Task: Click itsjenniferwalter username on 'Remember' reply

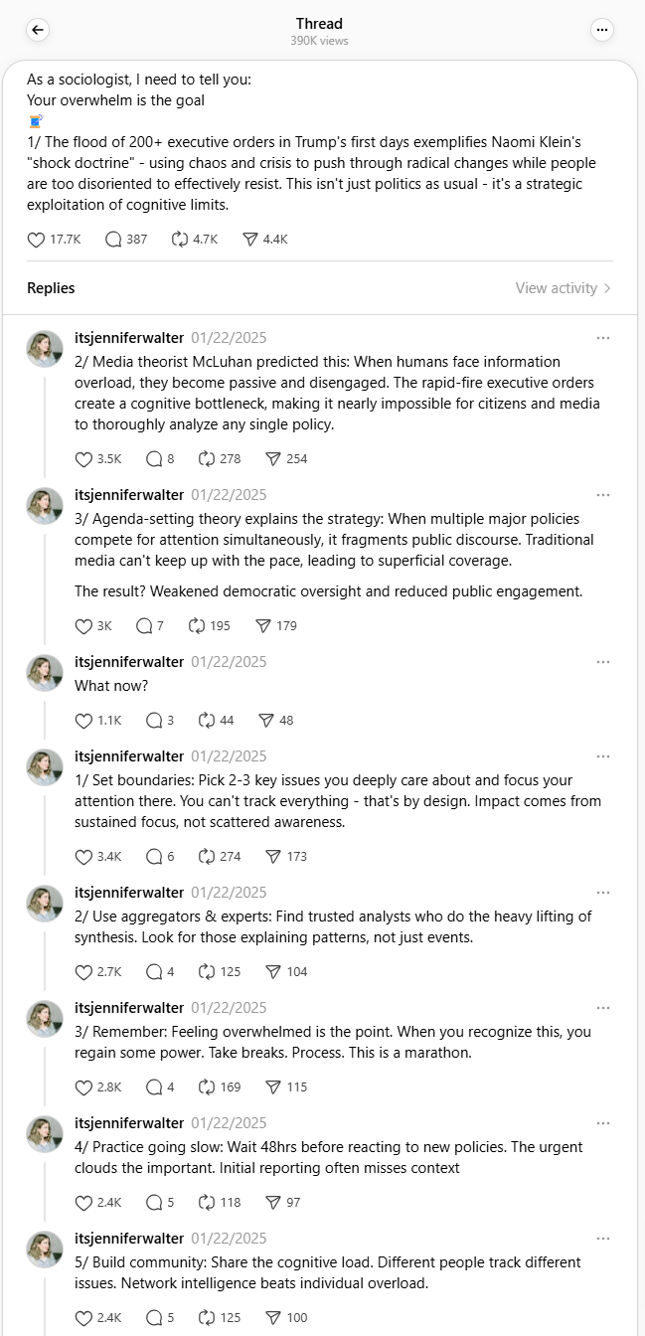Action: pyautogui.click(x=129, y=1008)
